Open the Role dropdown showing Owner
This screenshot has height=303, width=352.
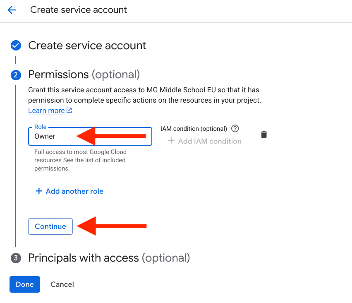click(x=90, y=136)
